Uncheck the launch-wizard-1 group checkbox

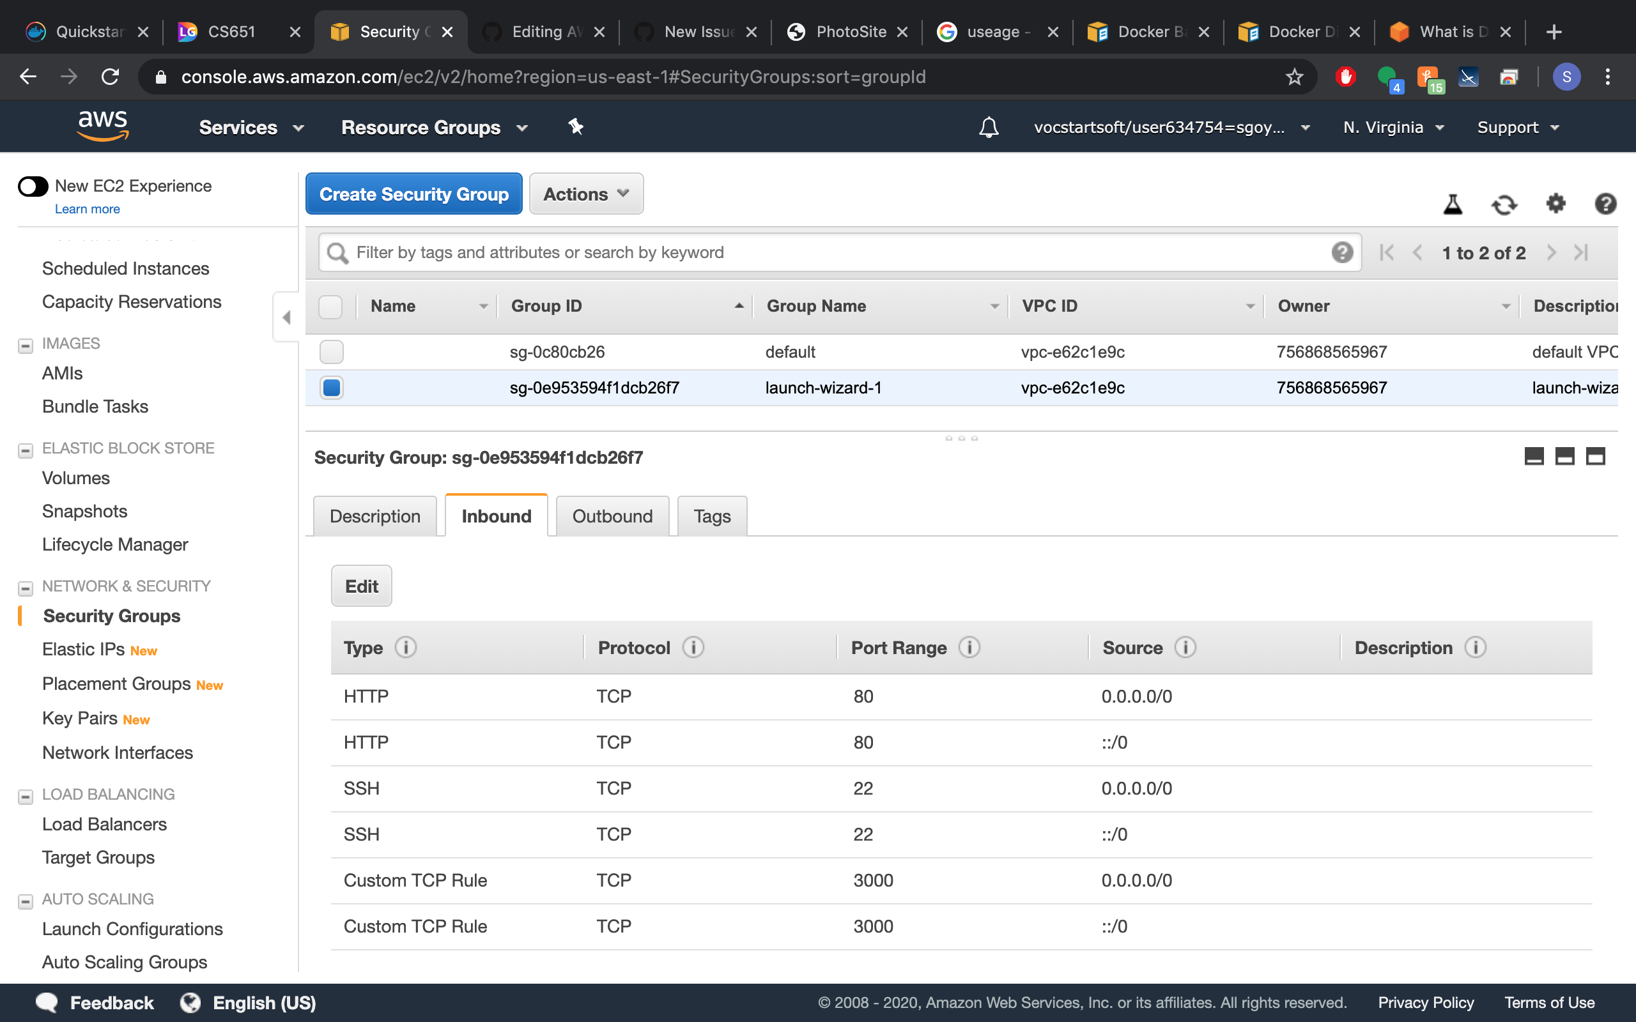coord(331,387)
